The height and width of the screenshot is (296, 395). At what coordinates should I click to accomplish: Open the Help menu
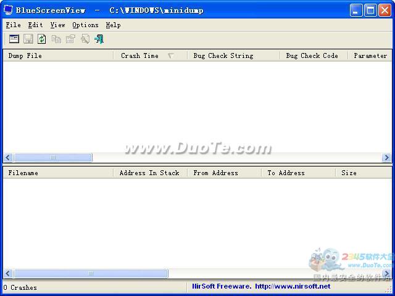click(x=113, y=25)
